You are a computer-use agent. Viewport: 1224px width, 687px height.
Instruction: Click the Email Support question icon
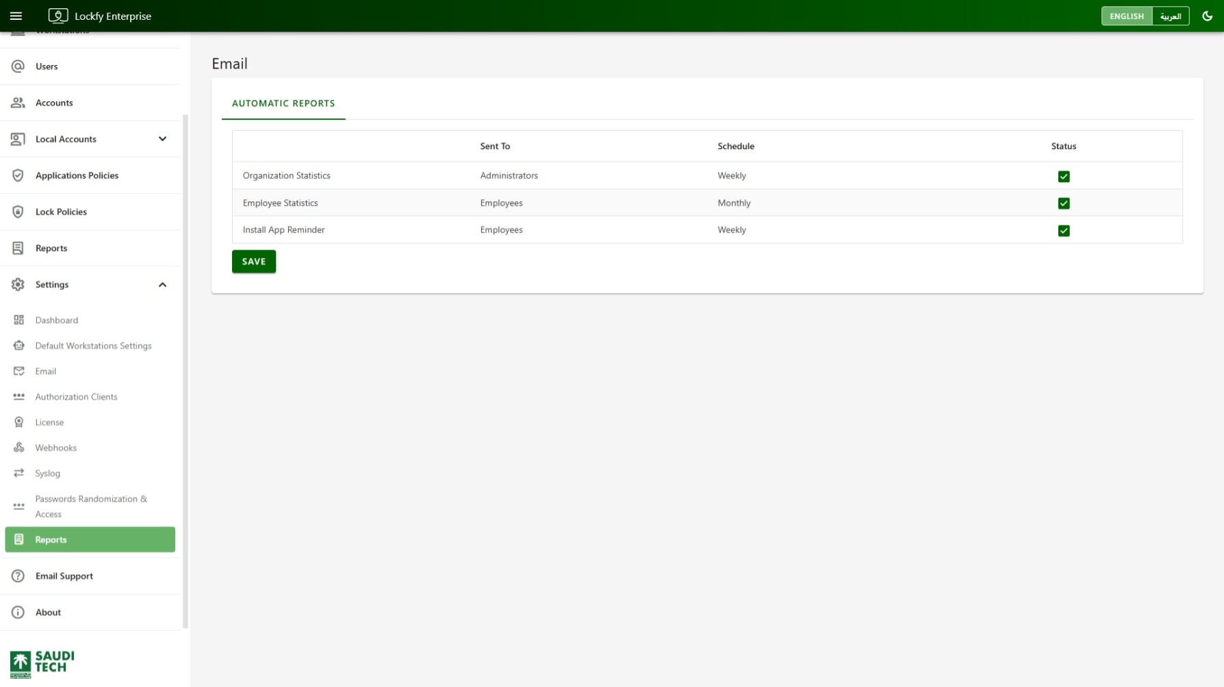click(x=18, y=576)
